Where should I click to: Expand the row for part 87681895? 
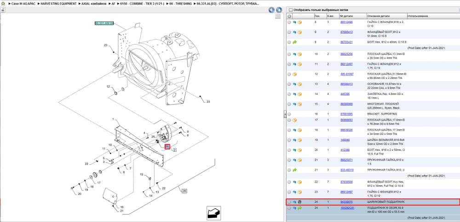click(289, 114)
